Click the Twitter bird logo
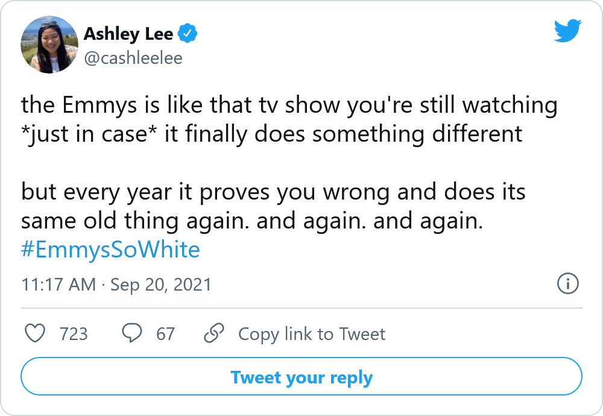 pos(567,31)
